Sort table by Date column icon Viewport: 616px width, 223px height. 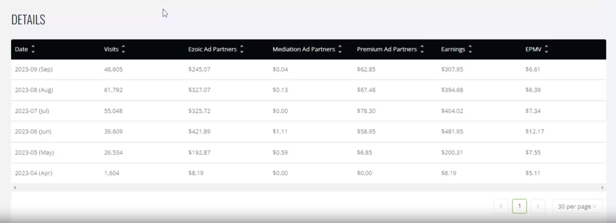(33, 50)
